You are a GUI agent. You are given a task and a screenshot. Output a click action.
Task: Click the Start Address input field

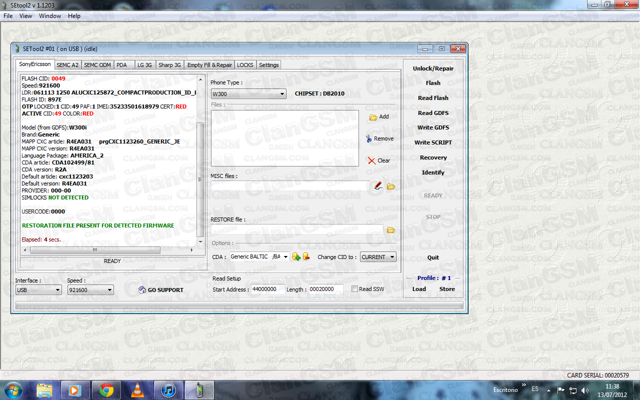click(x=268, y=289)
